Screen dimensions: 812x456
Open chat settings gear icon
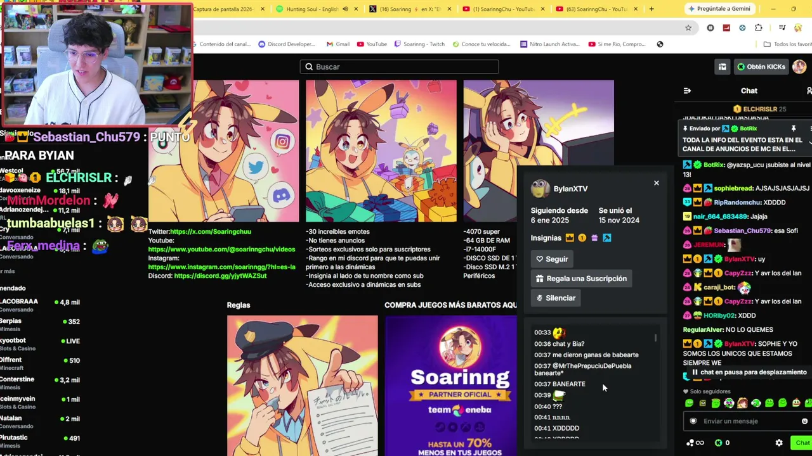pyautogui.click(x=779, y=443)
